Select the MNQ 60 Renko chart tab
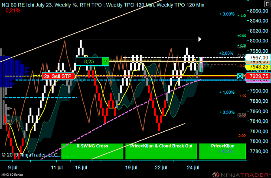The width and height of the screenshot is (271, 178). (x=12, y=175)
